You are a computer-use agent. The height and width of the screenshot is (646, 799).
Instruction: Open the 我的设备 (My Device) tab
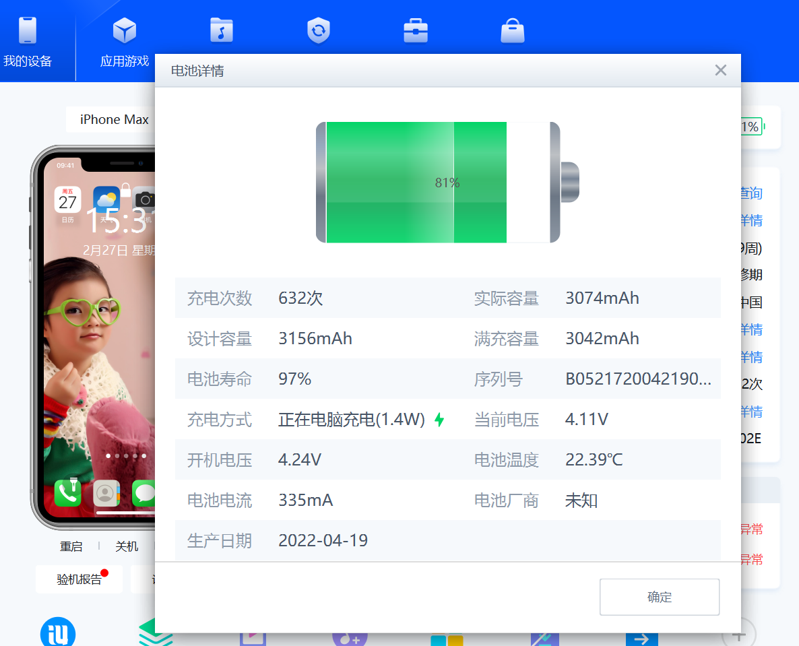tap(28, 42)
